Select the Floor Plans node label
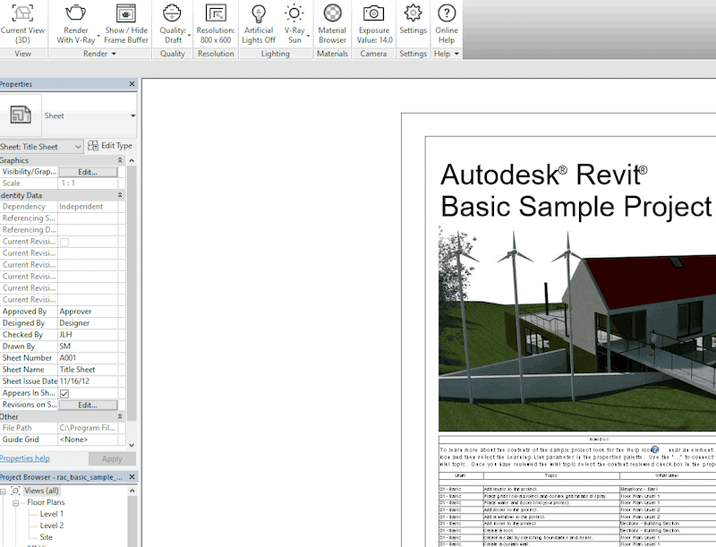 (x=46, y=502)
